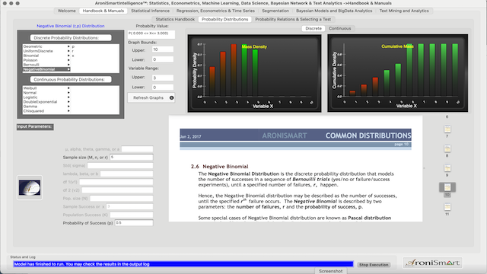
Task: Click the Sample Success or x field
Action: [129, 206]
